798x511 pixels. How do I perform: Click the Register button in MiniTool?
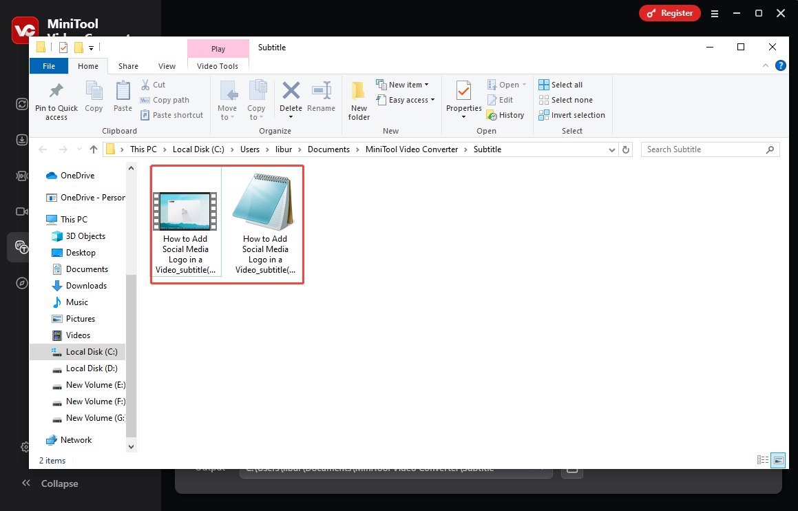click(670, 13)
